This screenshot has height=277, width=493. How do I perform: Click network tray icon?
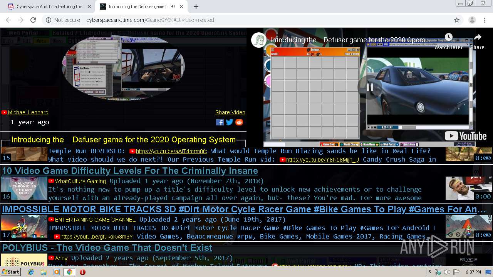tap(438, 272)
